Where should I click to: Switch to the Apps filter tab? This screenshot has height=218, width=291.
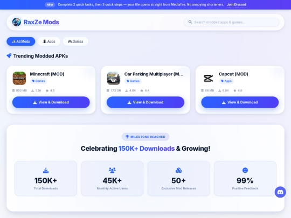[x=49, y=41]
